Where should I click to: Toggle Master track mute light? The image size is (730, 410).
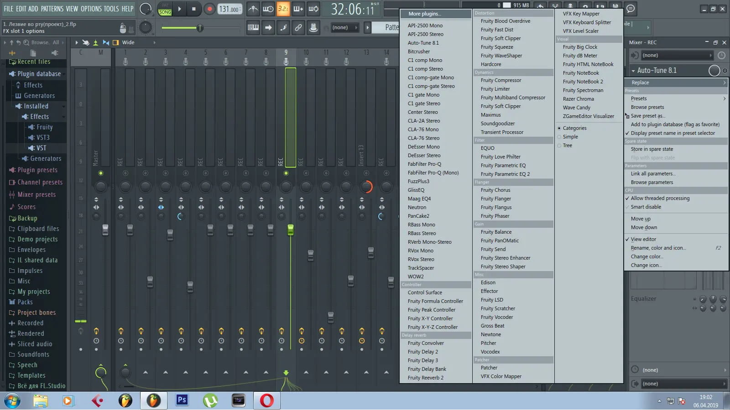coord(101,173)
